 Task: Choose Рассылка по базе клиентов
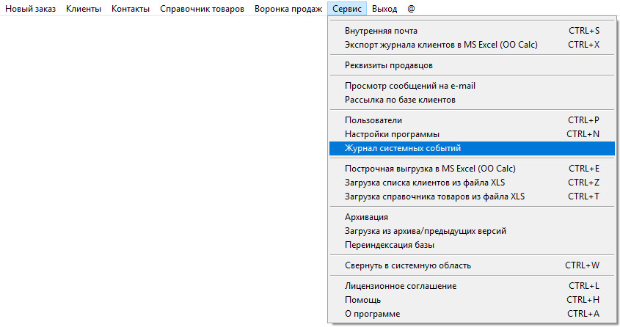point(400,100)
